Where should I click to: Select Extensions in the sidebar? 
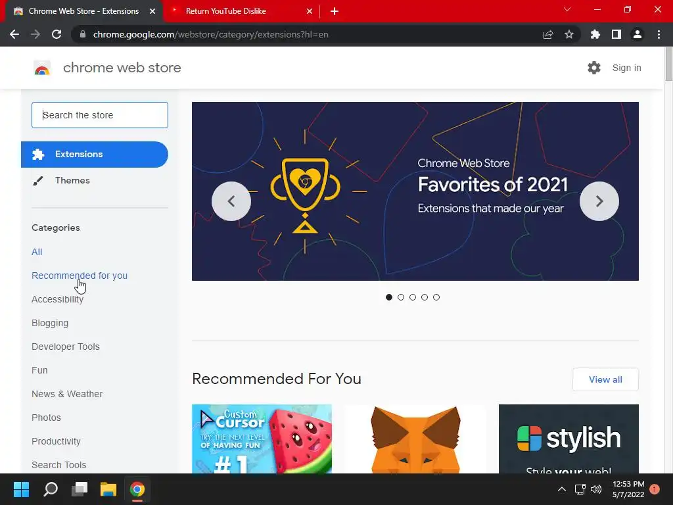click(95, 154)
